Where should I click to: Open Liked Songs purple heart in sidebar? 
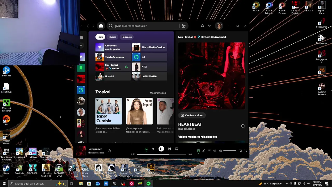pos(82,57)
